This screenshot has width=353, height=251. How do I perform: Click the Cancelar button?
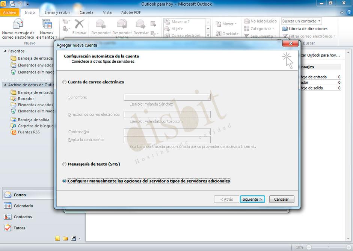click(x=281, y=199)
